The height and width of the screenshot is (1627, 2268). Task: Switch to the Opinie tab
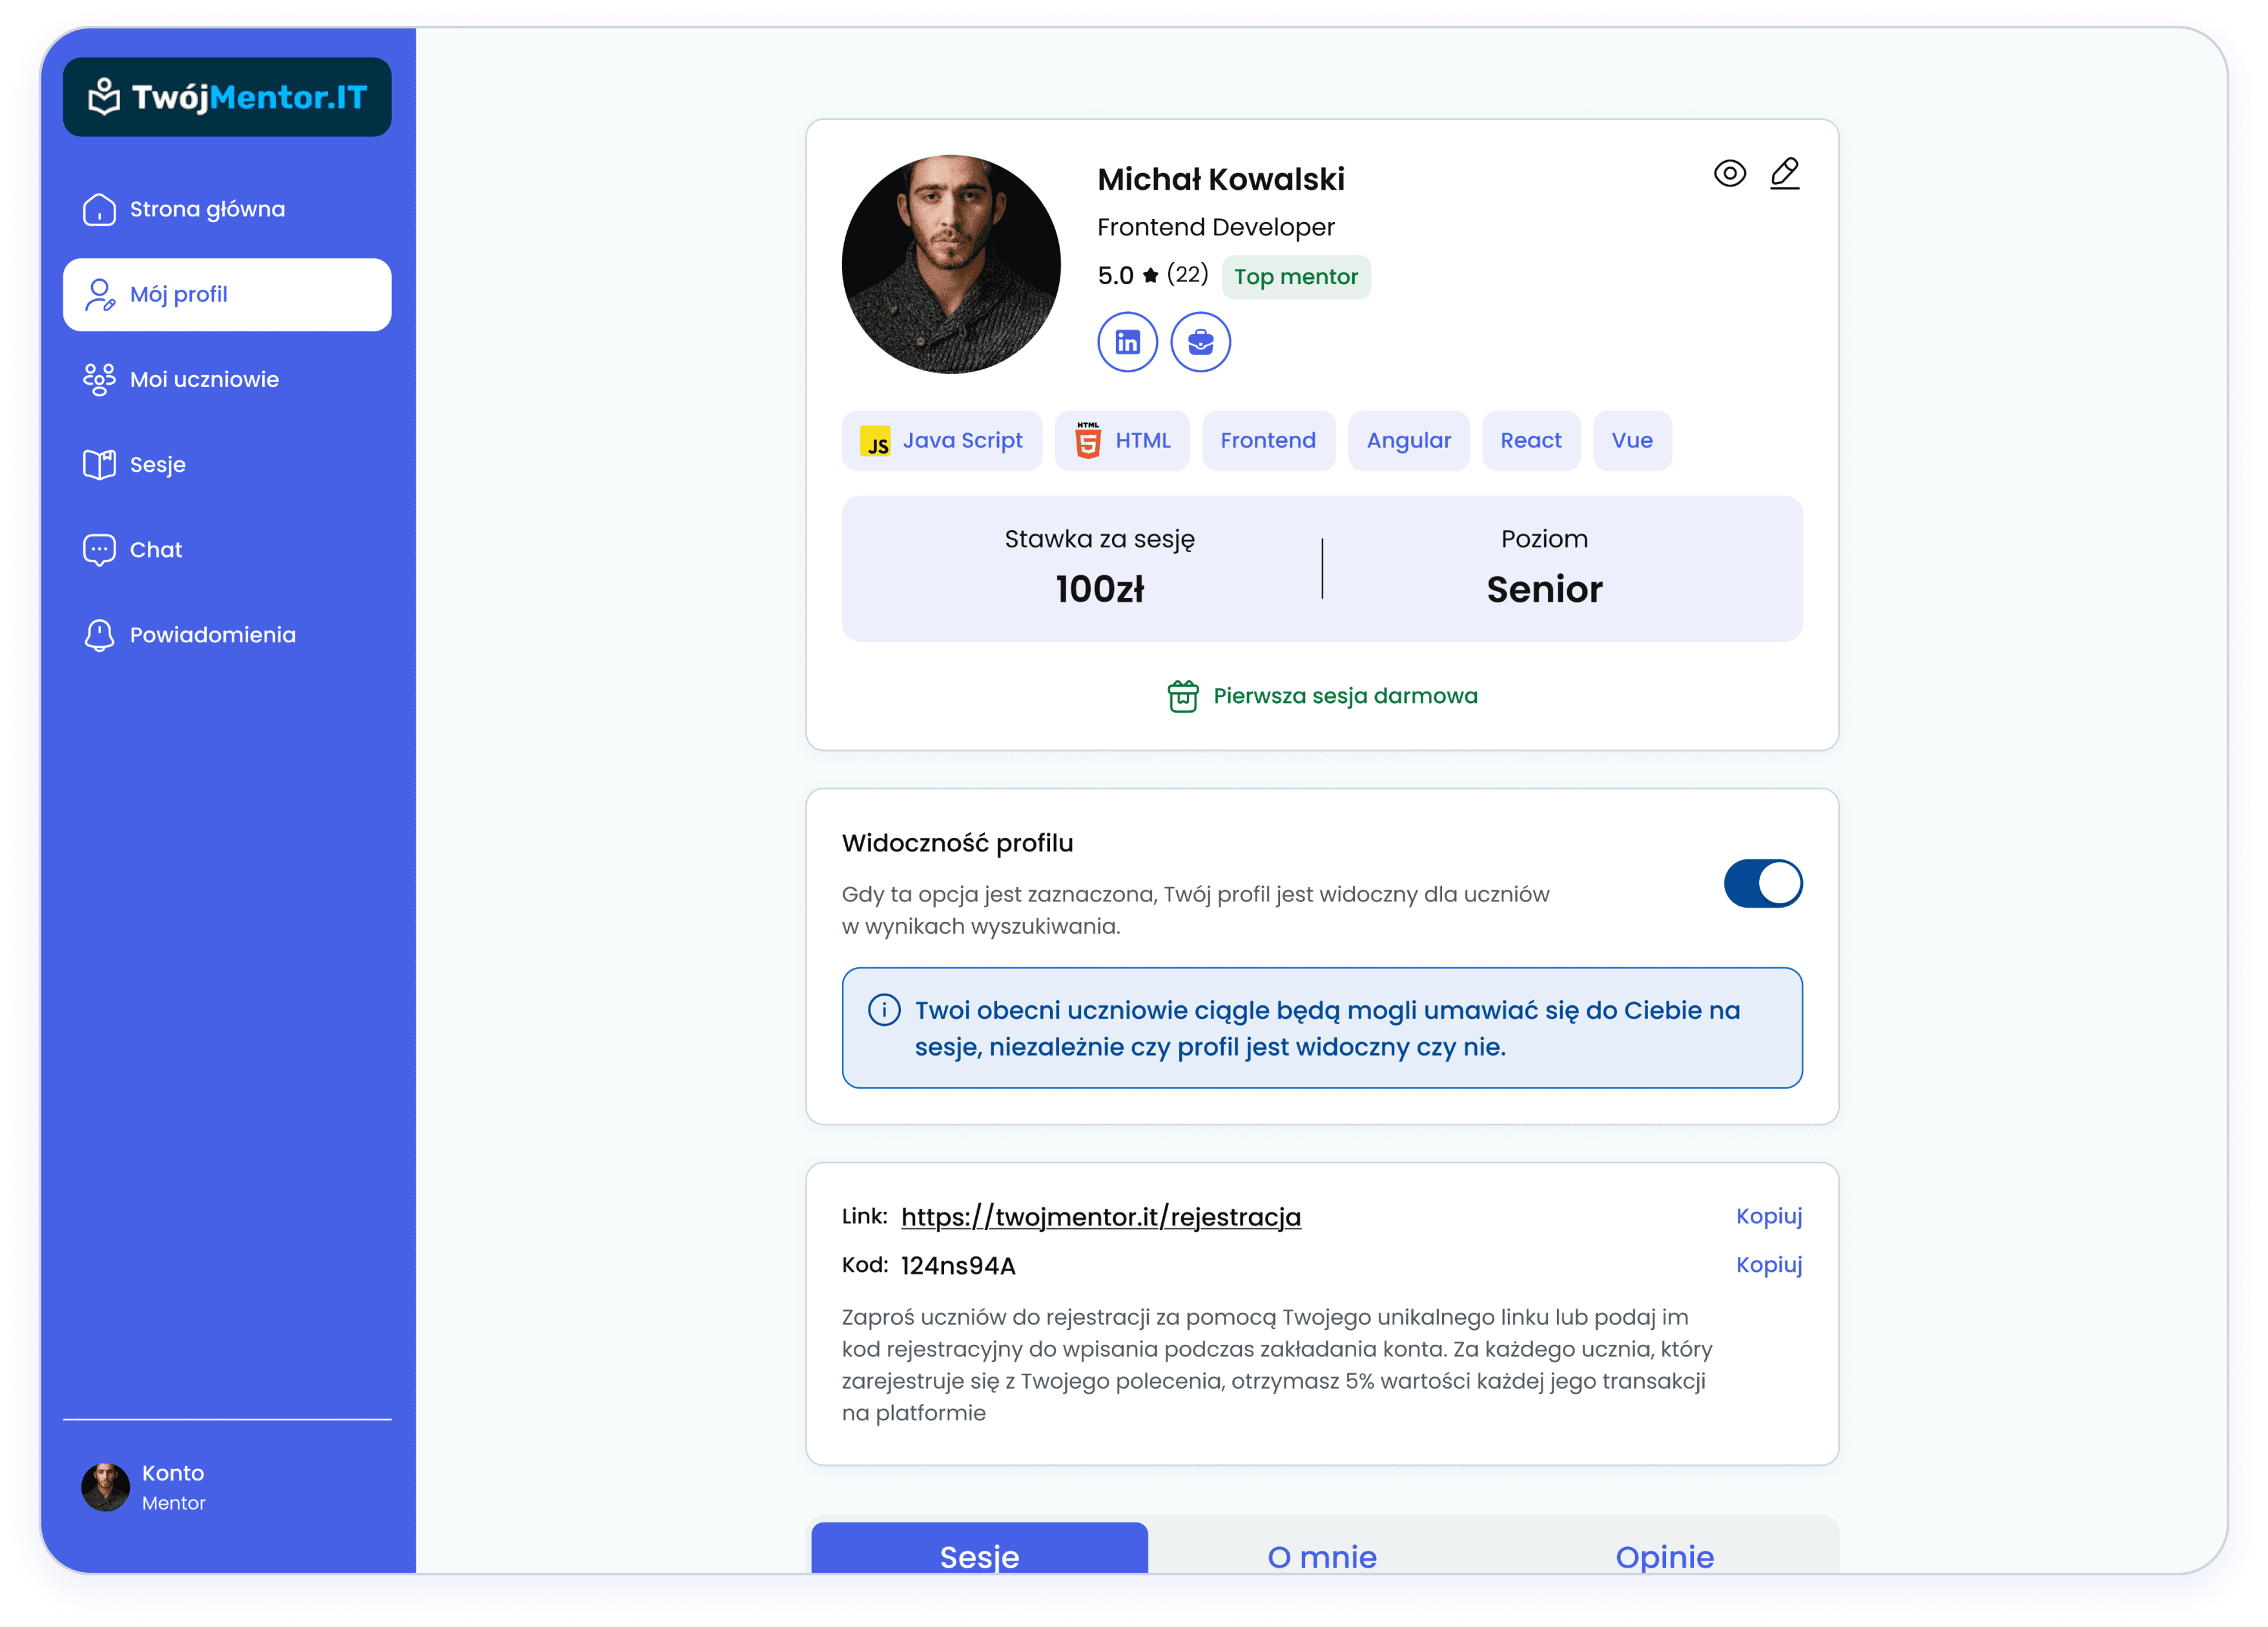1664,1555
